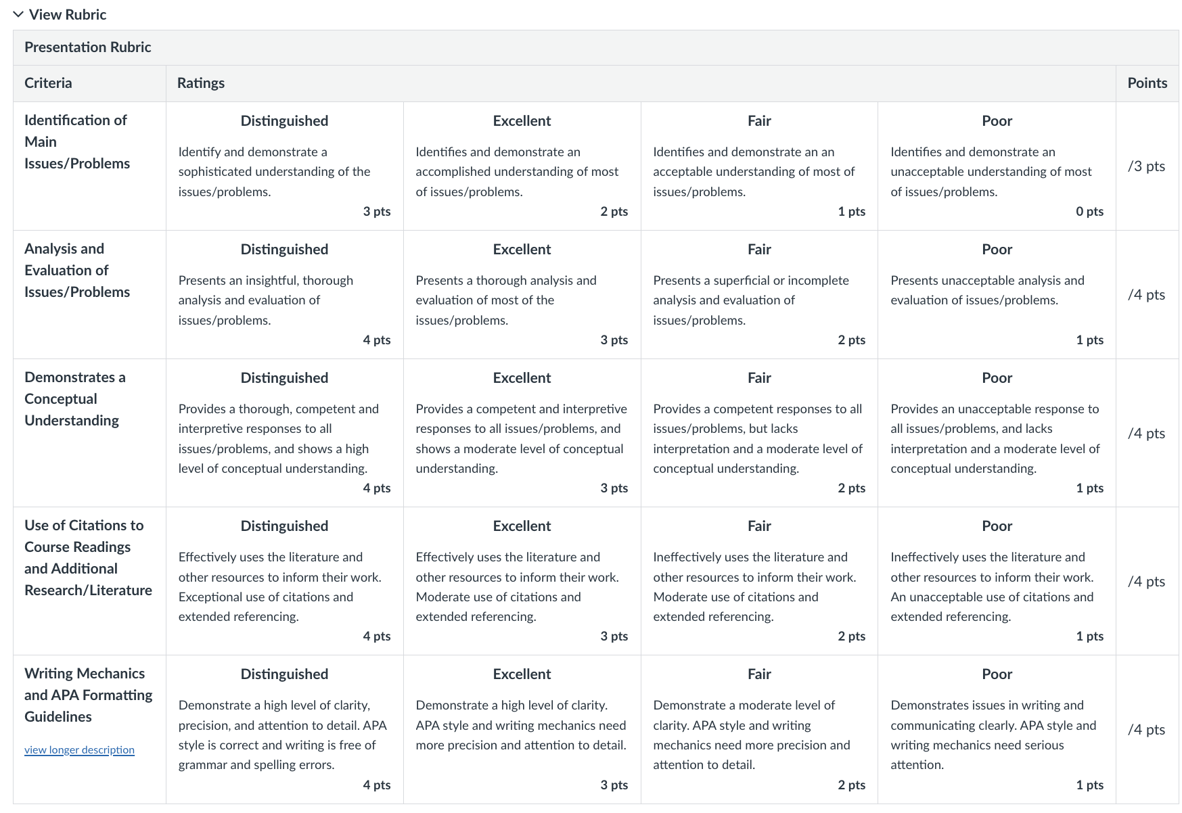Select Distinguished for Use of Citations

[285, 581]
